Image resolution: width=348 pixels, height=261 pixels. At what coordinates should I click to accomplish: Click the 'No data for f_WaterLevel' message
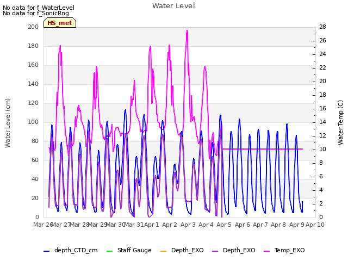(39, 8)
